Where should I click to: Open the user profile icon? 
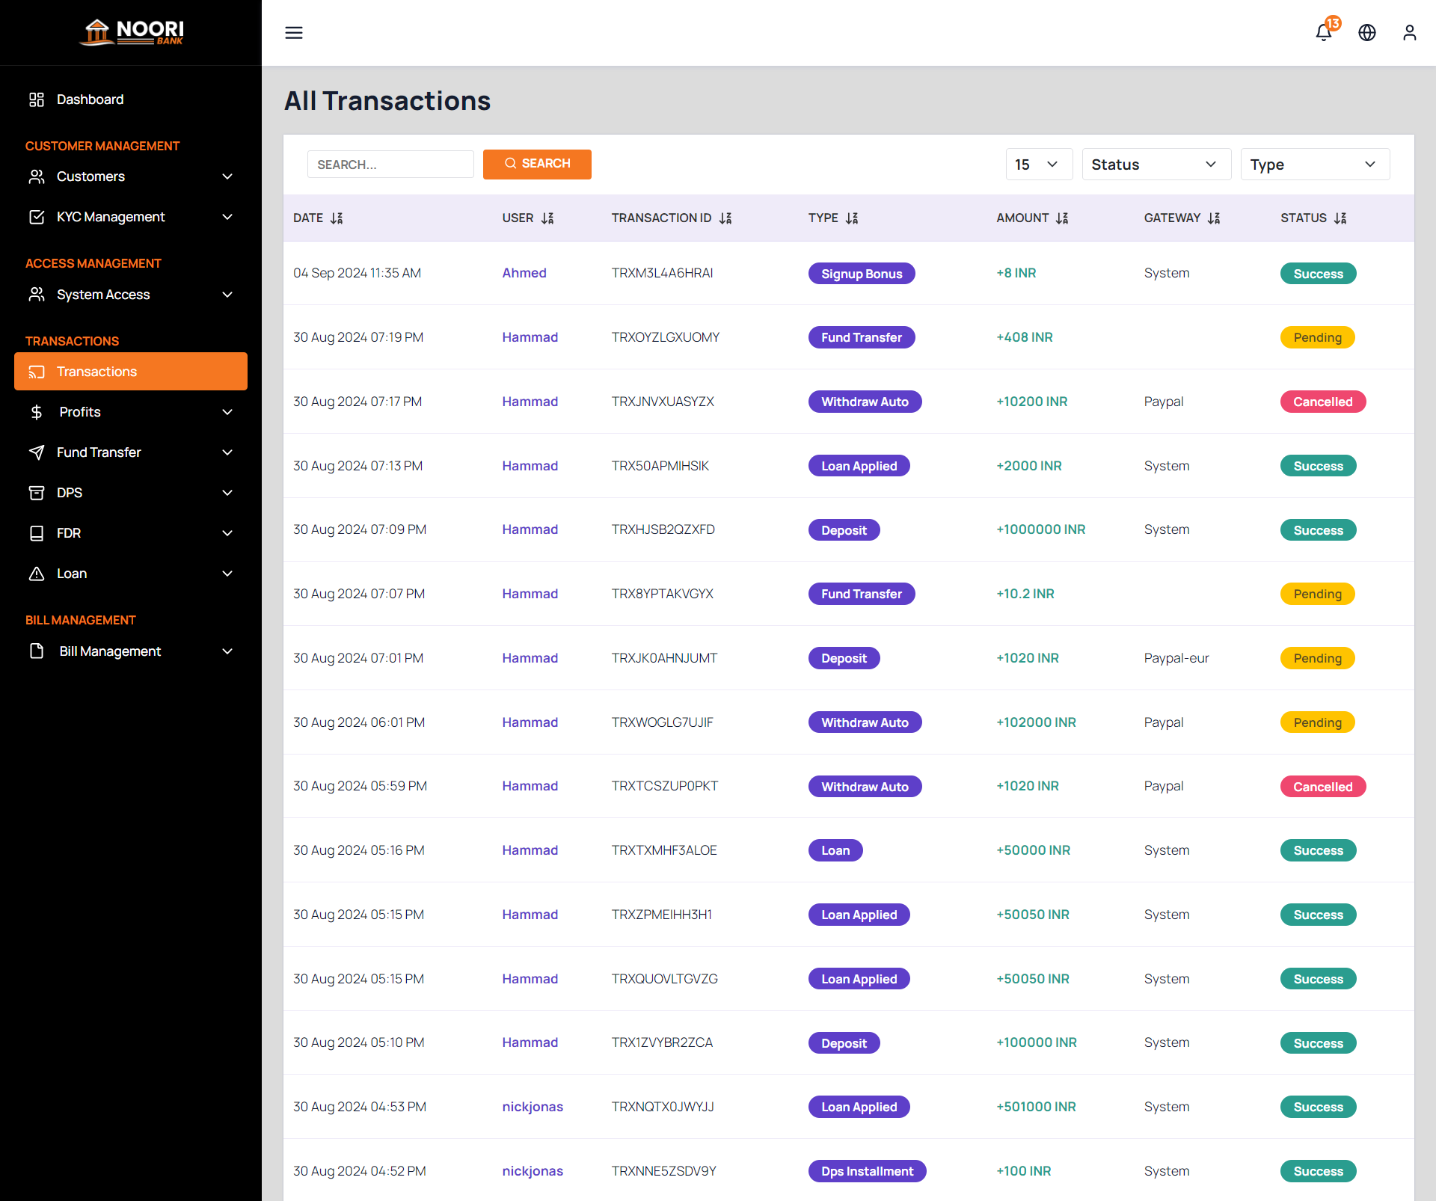(1410, 33)
